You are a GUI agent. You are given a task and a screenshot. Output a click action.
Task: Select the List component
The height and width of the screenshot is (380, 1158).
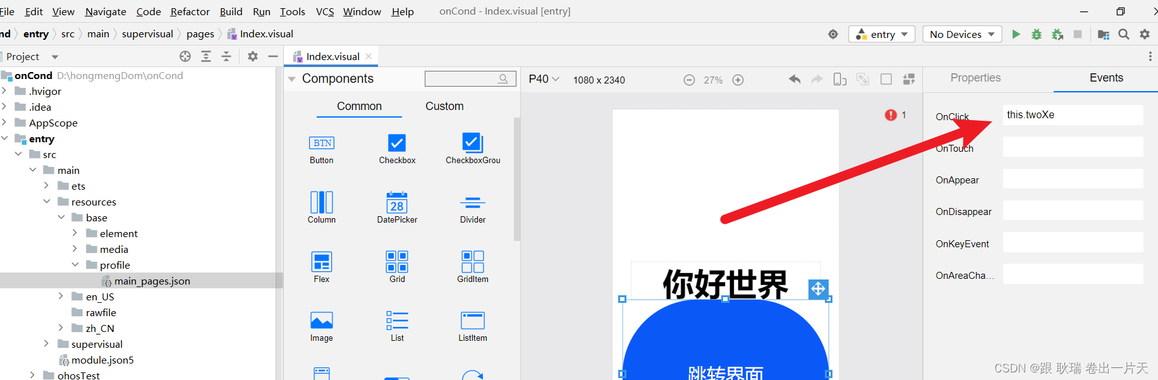397,327
